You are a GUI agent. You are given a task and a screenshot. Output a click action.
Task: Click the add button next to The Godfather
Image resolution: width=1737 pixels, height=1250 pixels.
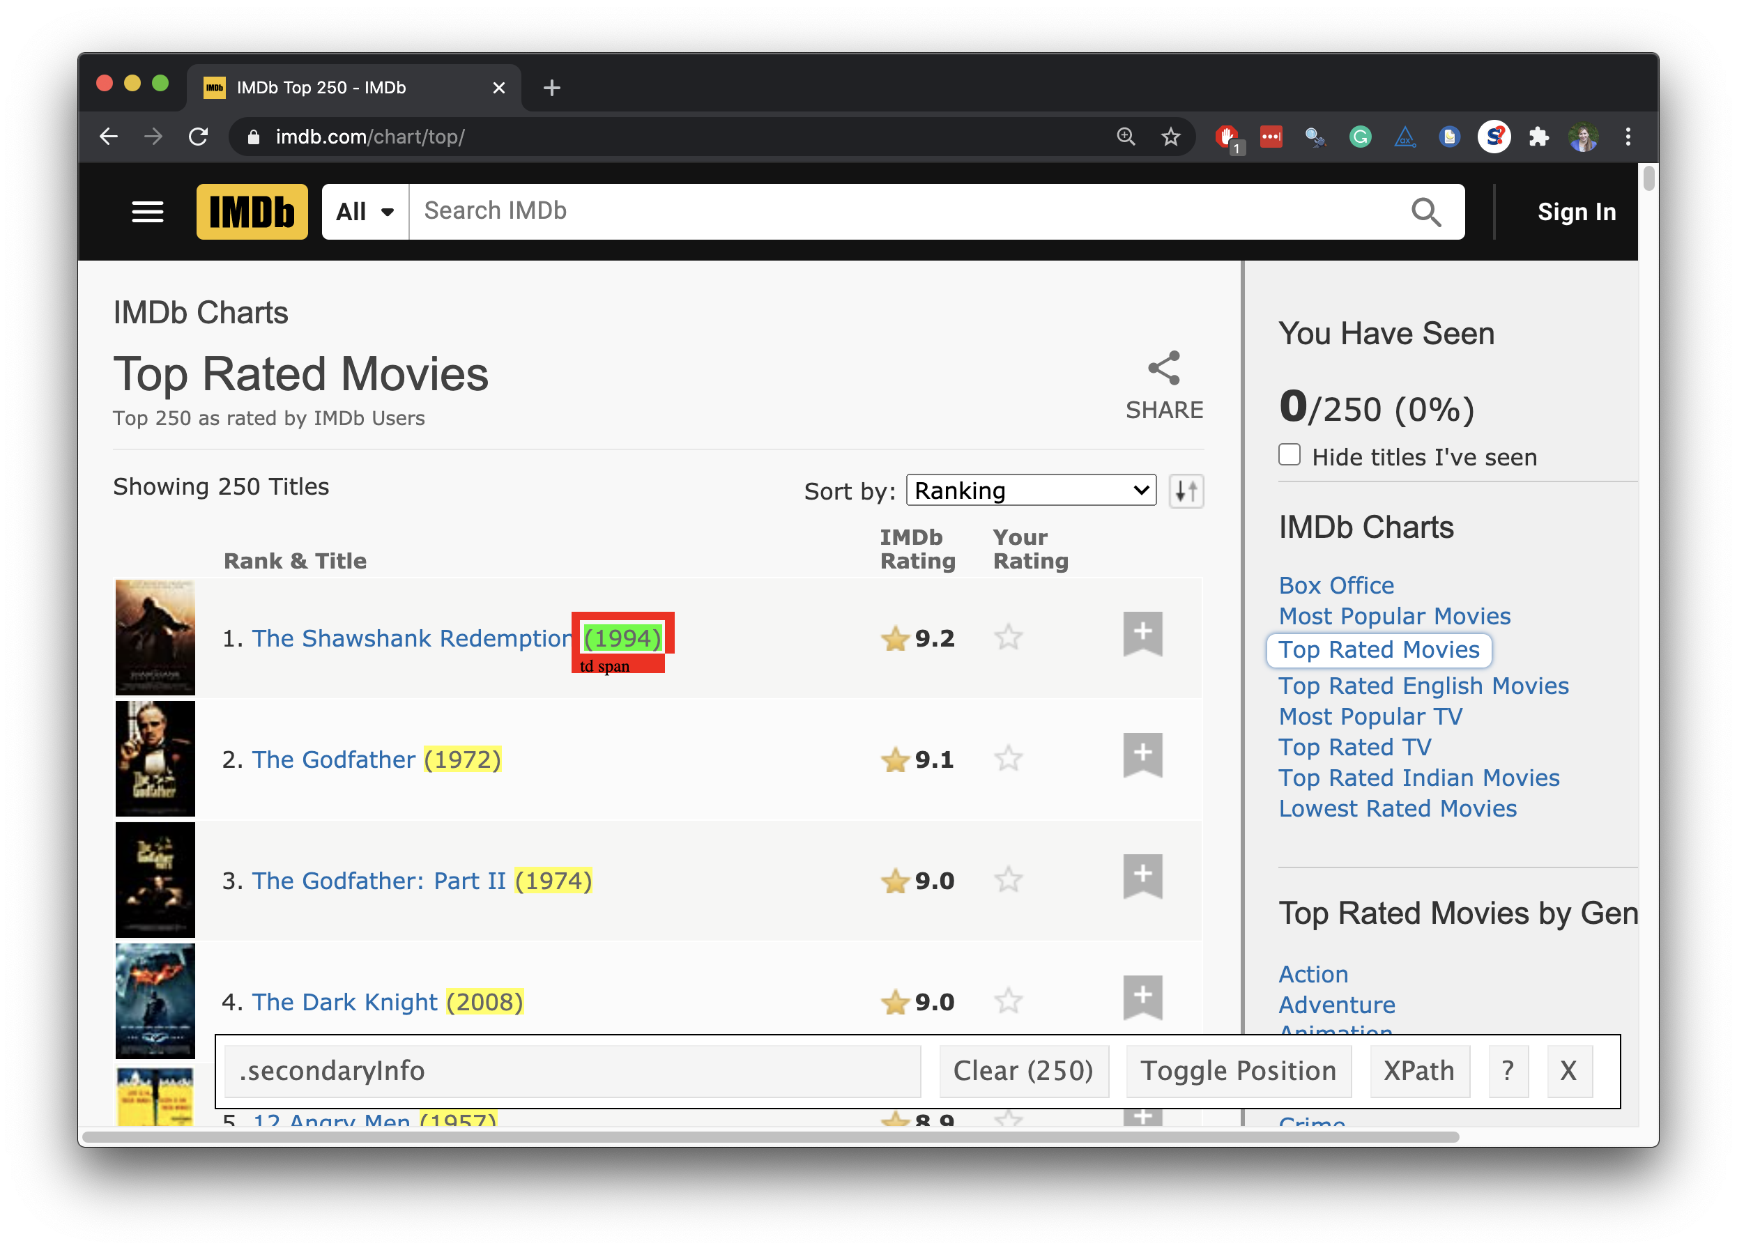1144,755
